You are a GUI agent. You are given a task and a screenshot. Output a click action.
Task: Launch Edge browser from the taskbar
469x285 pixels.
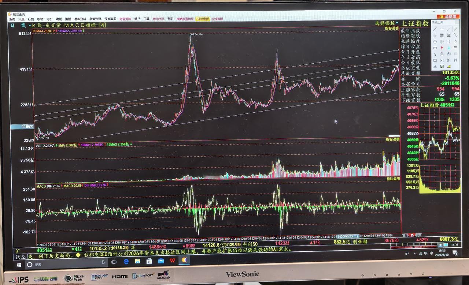click(126, 261)
